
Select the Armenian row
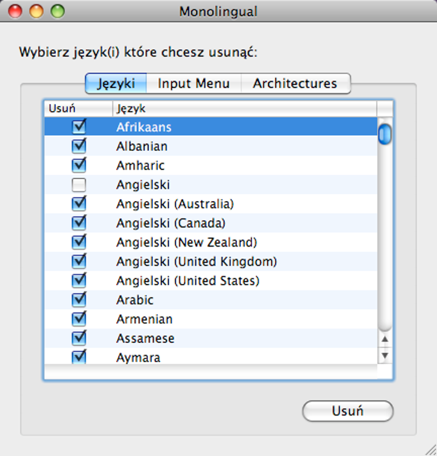point(211,319)
